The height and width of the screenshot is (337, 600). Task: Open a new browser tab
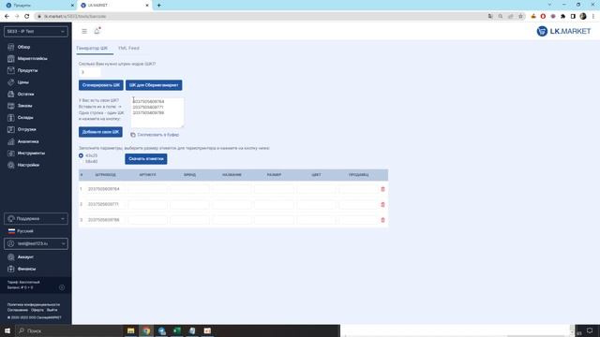(158, 6)
